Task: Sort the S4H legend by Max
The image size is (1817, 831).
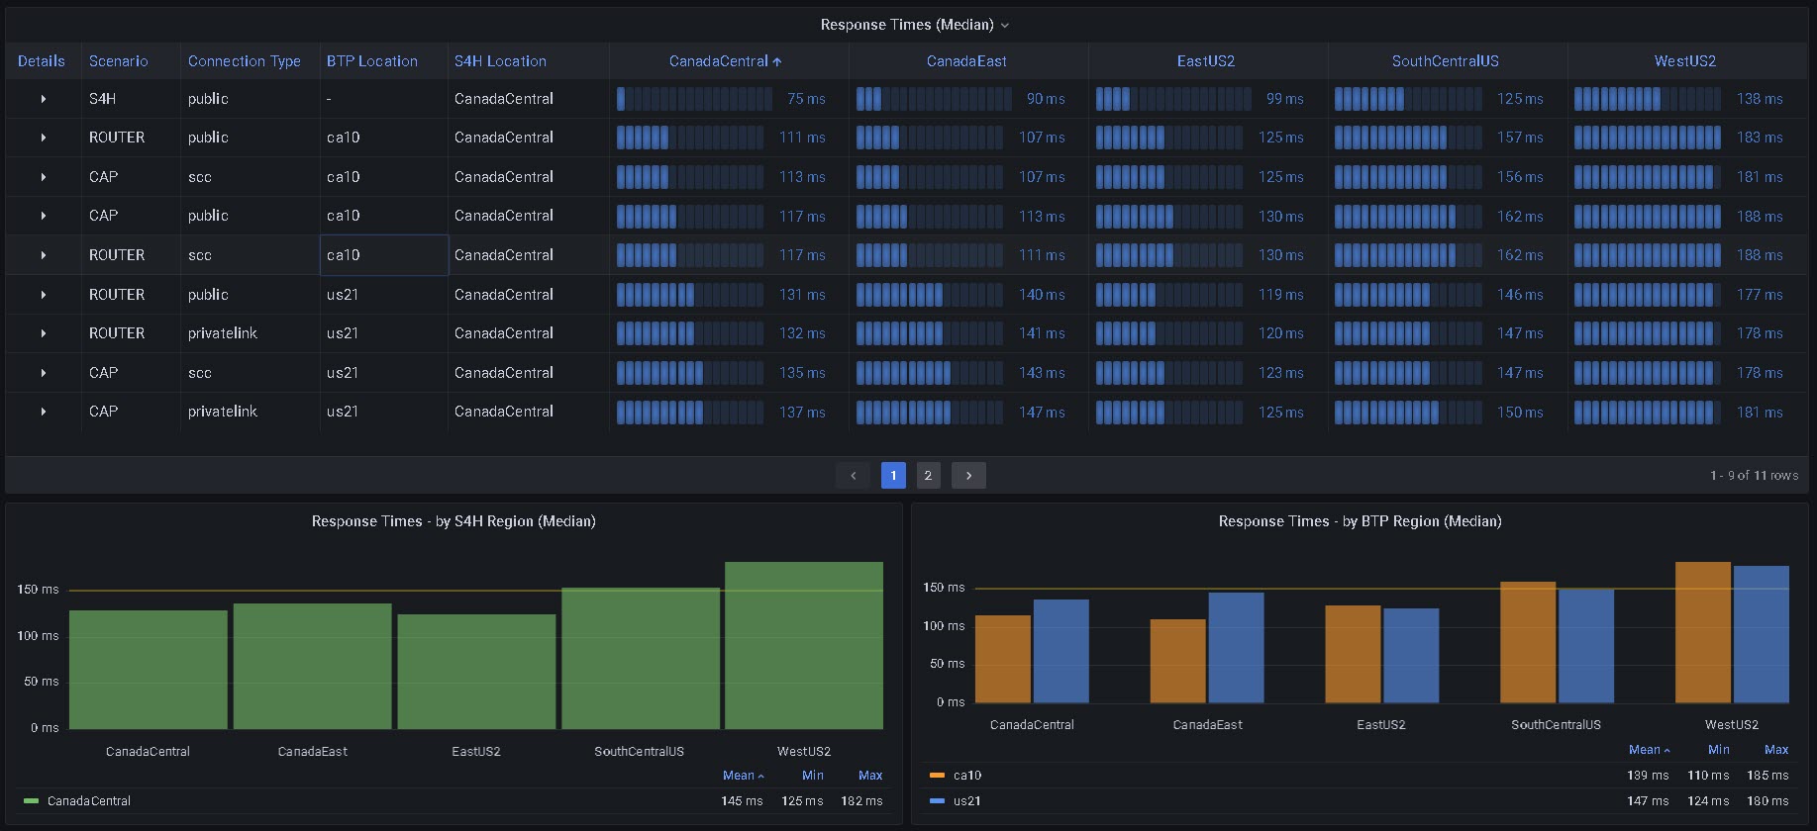Action: [869, 776]
